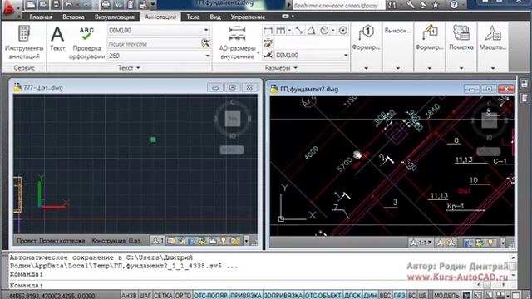The height and width of the screenshot is (299, 532).
Task: Toggle ШАГ snap mode in status bar
Action: point(145,296)
